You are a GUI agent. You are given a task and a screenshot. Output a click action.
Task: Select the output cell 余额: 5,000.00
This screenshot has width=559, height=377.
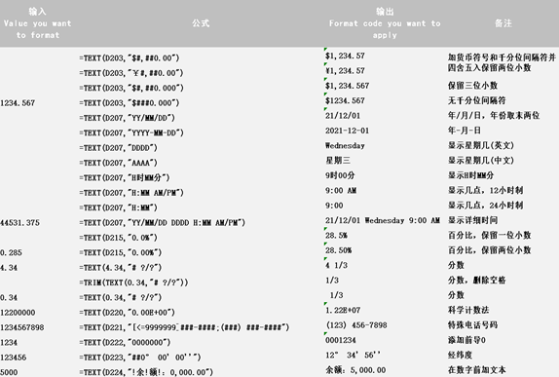pos(355,370)
